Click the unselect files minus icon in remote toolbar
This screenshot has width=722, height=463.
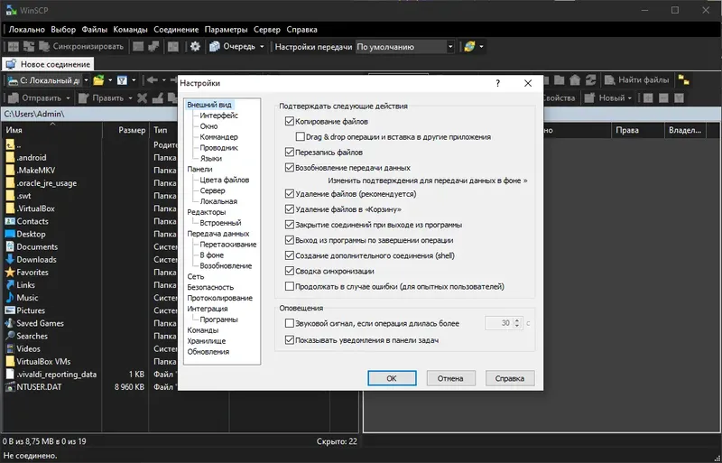[663, 97]
